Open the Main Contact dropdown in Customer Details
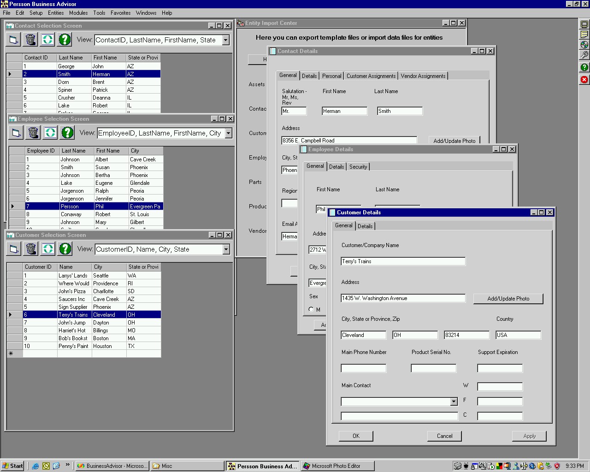This screenshot has width=590, height=472. coord(454,401)
